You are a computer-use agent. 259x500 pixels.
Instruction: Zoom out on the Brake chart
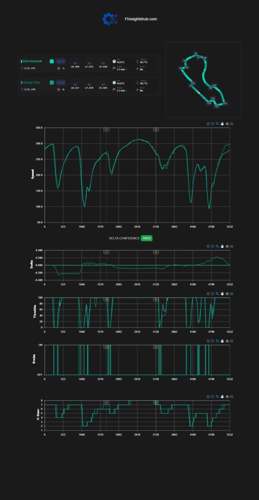[x=212, y=341]
